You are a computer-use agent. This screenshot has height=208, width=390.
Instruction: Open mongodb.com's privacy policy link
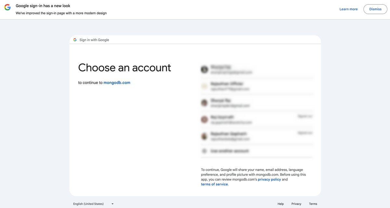pos(269,179)
